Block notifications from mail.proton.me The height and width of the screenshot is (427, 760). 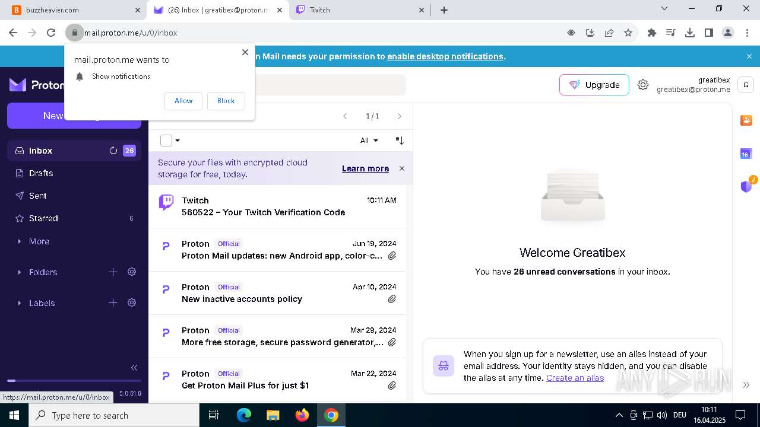coord(226,101)
